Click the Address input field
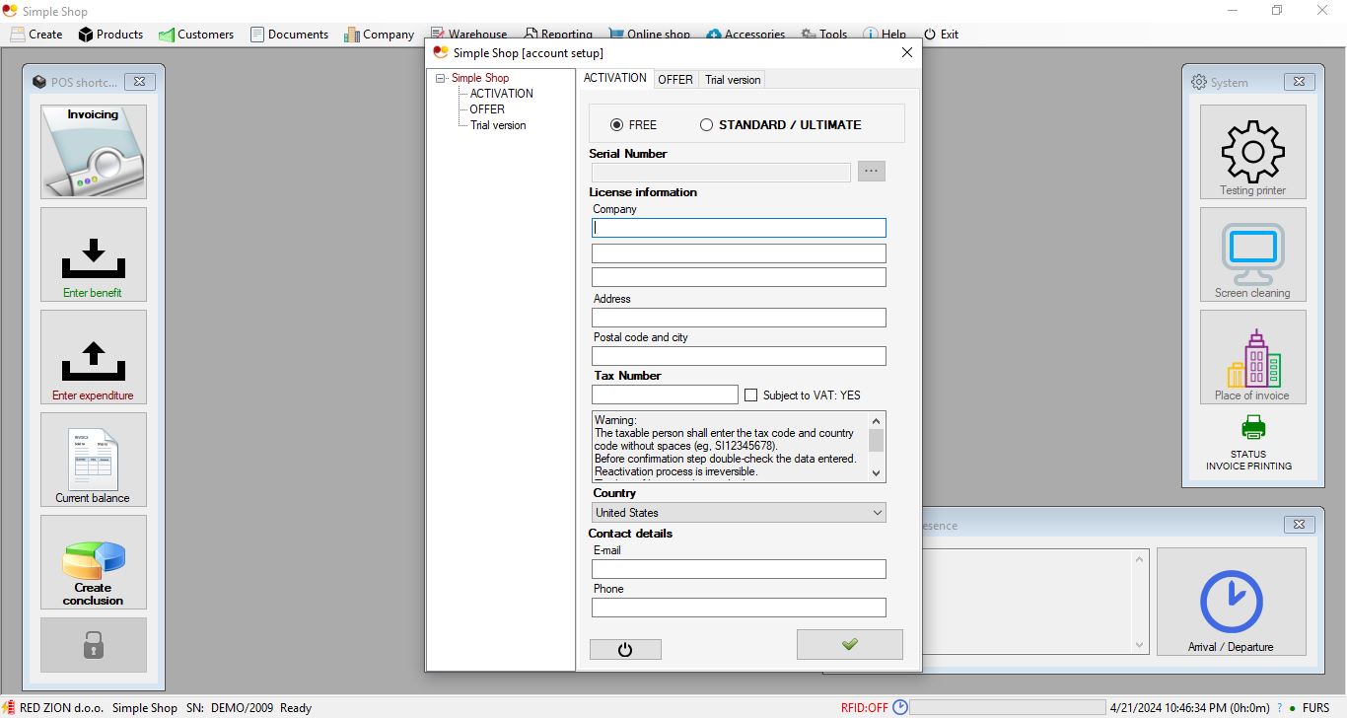The width and height of the screenshot is (1347, 718). (739, 318)
